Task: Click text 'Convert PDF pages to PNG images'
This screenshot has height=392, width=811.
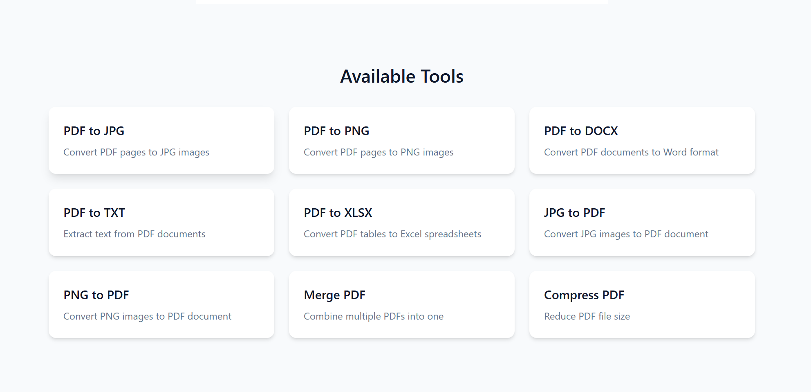Action: (x=379, y=152)
